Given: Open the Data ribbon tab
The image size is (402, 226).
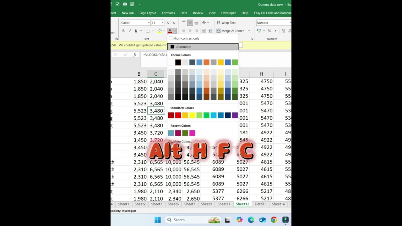Looking at the screenshot, I should coord(184,13).
